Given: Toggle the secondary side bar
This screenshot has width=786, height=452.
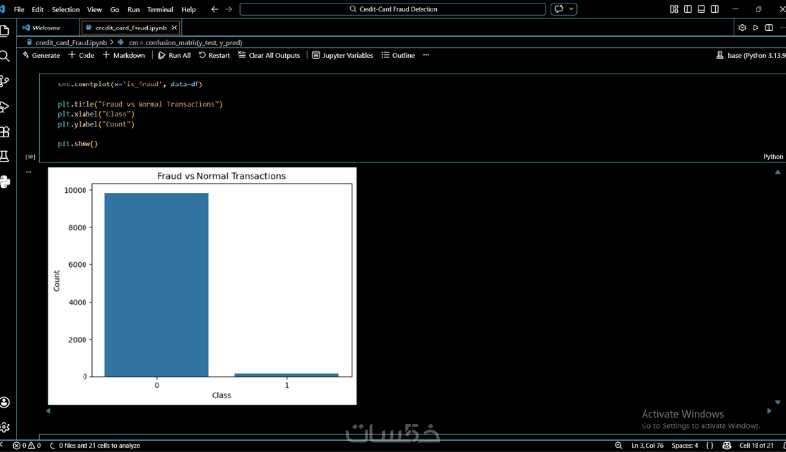Looking at the screenshot, I should 715,9.
